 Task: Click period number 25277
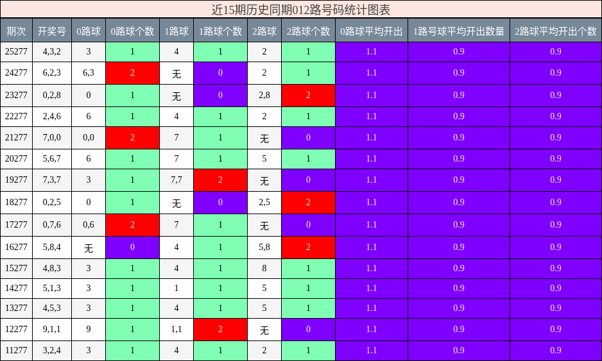click(16, 52)
